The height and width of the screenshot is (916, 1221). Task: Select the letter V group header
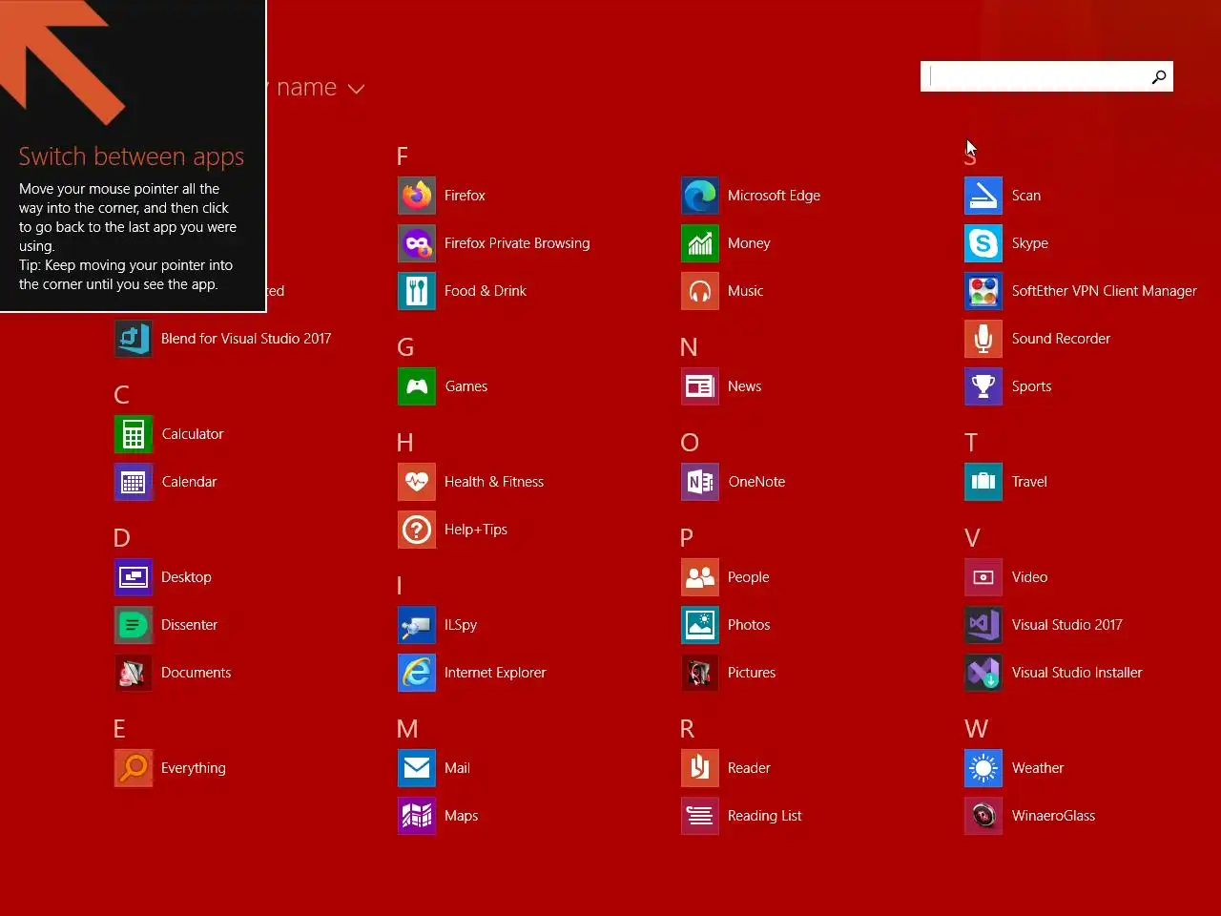coord(972,538)
